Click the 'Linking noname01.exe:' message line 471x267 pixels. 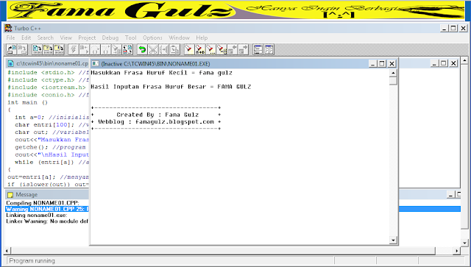coord(37,215)
